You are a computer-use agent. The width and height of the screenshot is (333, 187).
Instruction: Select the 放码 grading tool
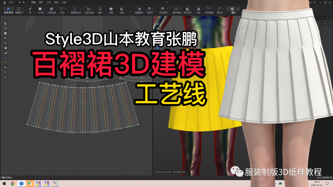pyautogui.click(x=121, y=10)
